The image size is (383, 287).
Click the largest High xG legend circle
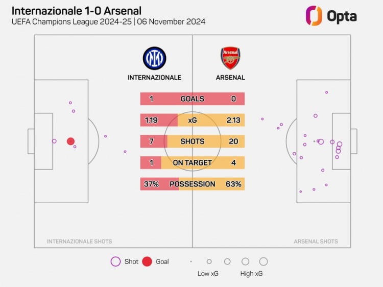(x=264, y=261)
